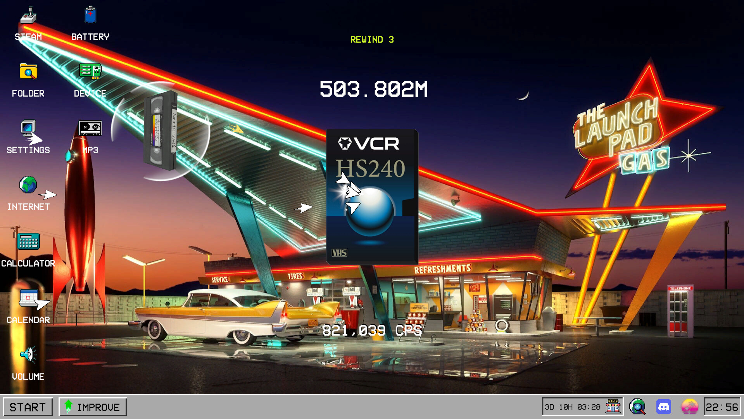744x419 pixels.
Task: Open Settings from the desktop
Action: [28, 128]
